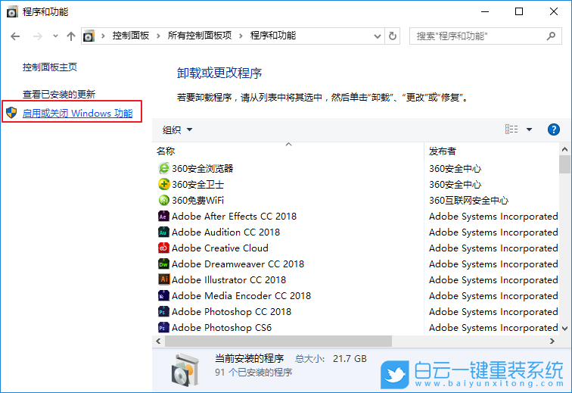Select Adobe Illustrator CC 2018 name
The image size is (572, 393).
point(228,279)
